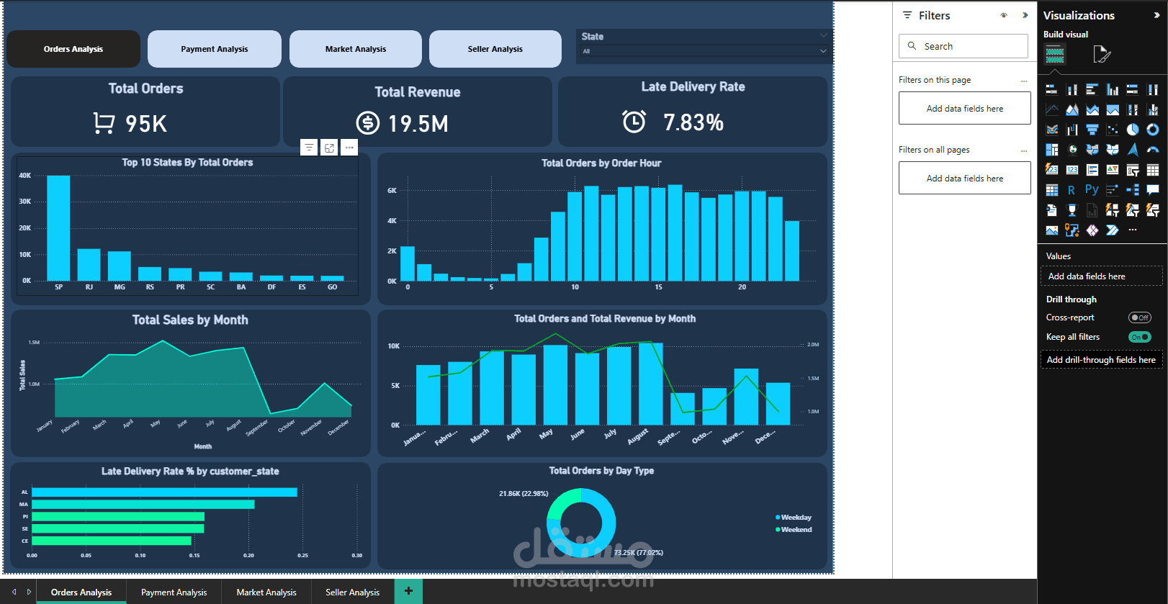Toggle Filters pane visibility eye icon

(x=1004, y=15)
